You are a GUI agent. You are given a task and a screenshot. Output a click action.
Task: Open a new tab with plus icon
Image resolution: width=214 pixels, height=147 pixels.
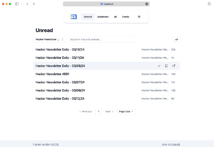click(34, 4)
